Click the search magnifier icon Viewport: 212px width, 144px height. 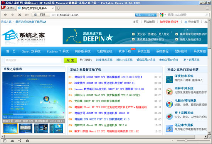207,15
